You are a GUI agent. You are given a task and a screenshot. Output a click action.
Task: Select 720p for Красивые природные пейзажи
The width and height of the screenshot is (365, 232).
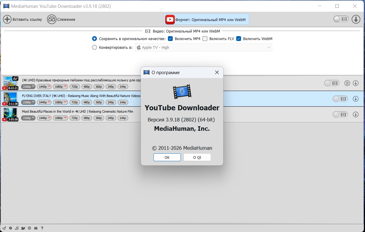click(75, 86)
